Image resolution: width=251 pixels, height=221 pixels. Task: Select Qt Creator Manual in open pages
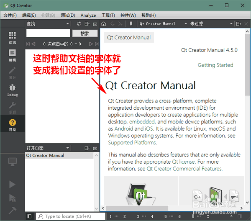(x=59, y=156)
